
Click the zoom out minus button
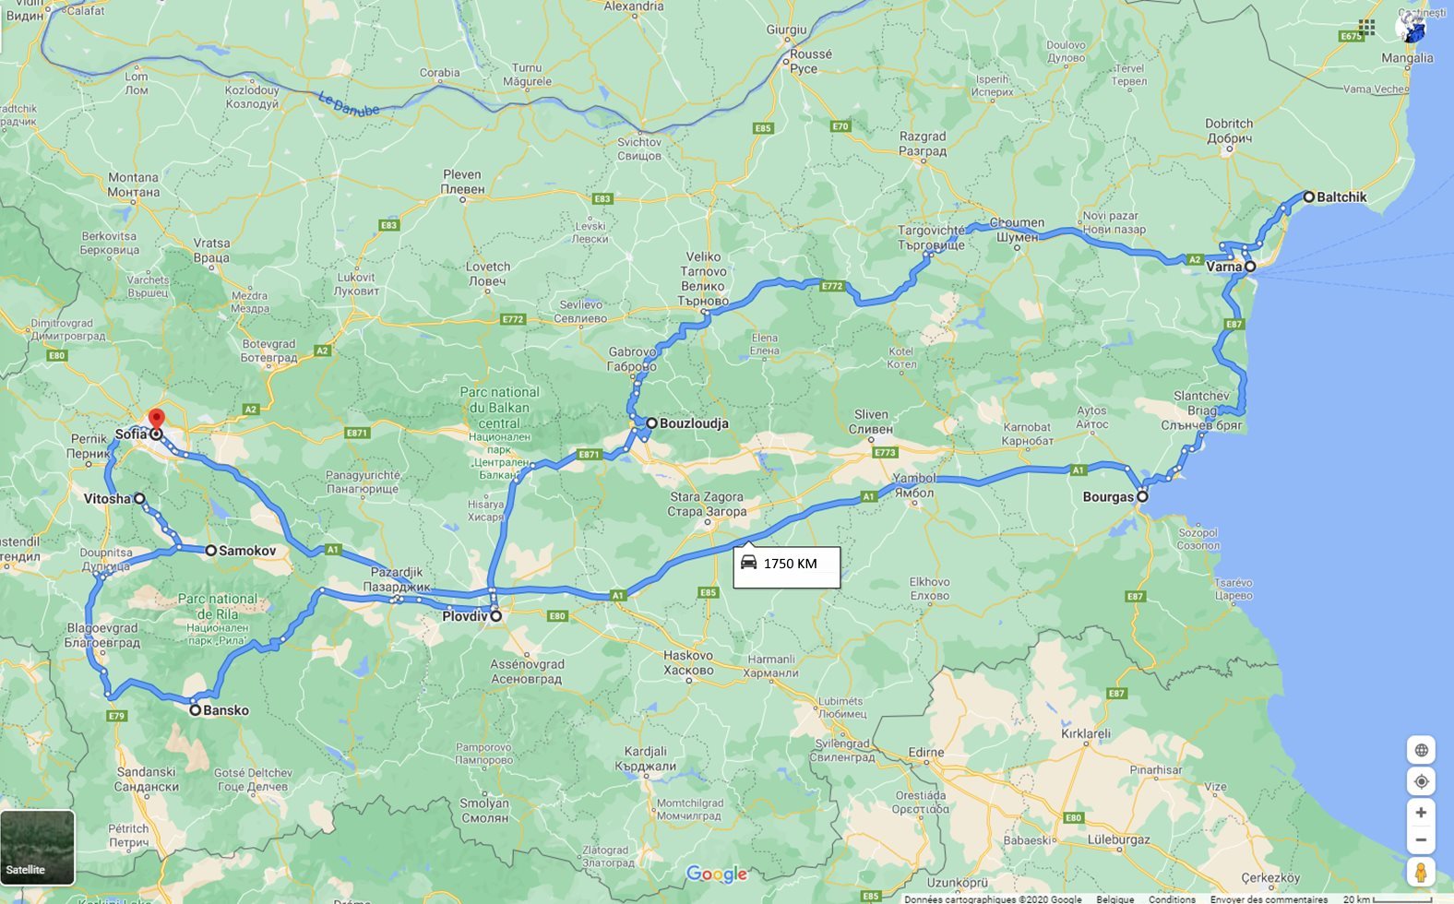point(1421,840)
